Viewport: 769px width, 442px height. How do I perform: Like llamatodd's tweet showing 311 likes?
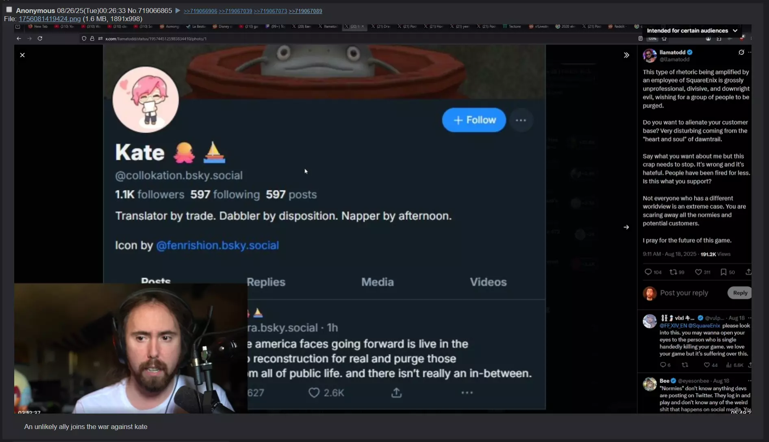point(698,272)
